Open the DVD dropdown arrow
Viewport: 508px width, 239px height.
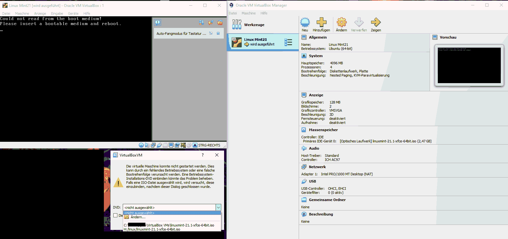pyautogui.click(x=218, y=207)
